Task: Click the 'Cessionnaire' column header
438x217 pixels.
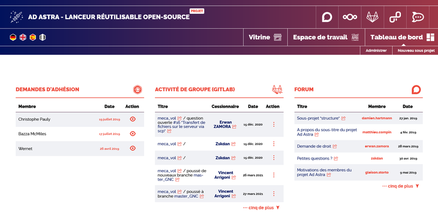Action: (225, 107)
